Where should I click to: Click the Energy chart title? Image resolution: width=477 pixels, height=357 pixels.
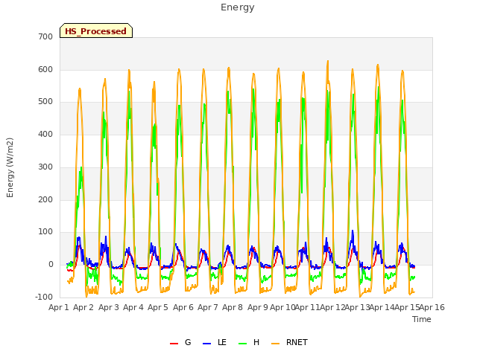[238, 7]
